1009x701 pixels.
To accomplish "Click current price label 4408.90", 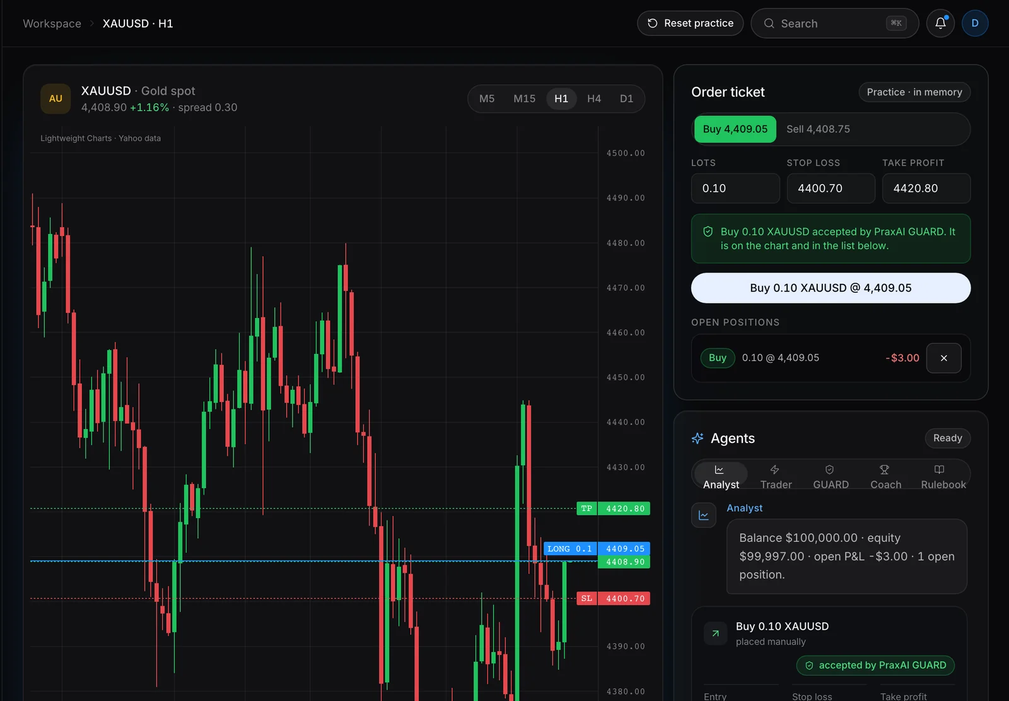I will 624,562.
